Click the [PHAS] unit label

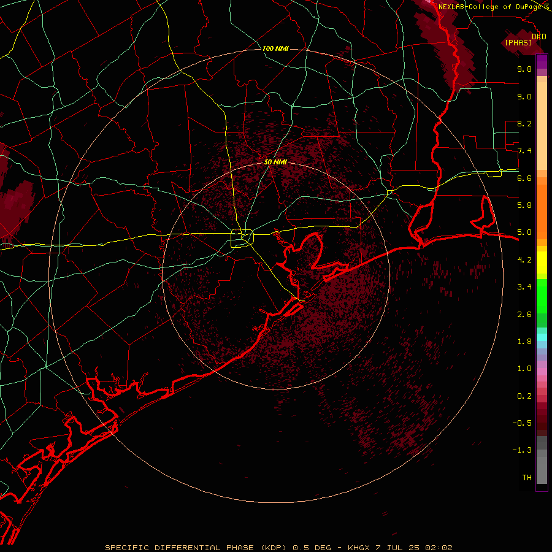click(x=518, y=42)
